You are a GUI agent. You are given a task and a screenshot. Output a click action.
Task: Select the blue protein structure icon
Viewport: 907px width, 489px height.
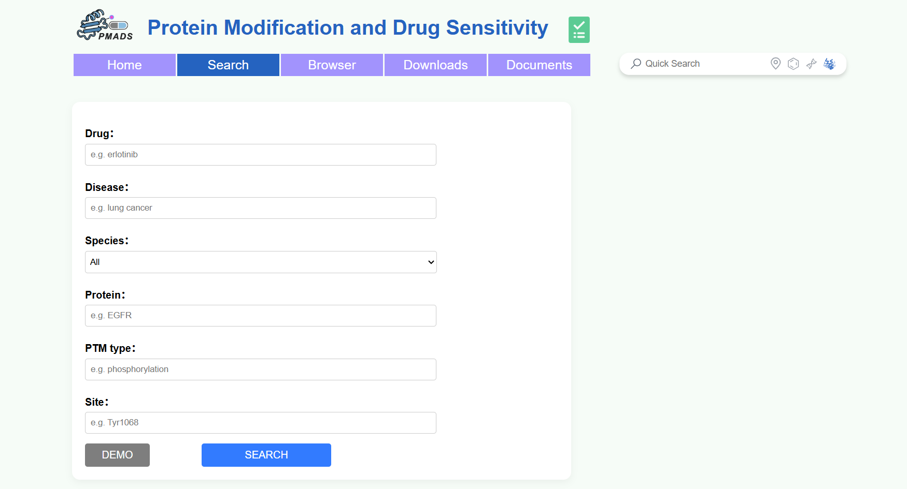[829, 64]
